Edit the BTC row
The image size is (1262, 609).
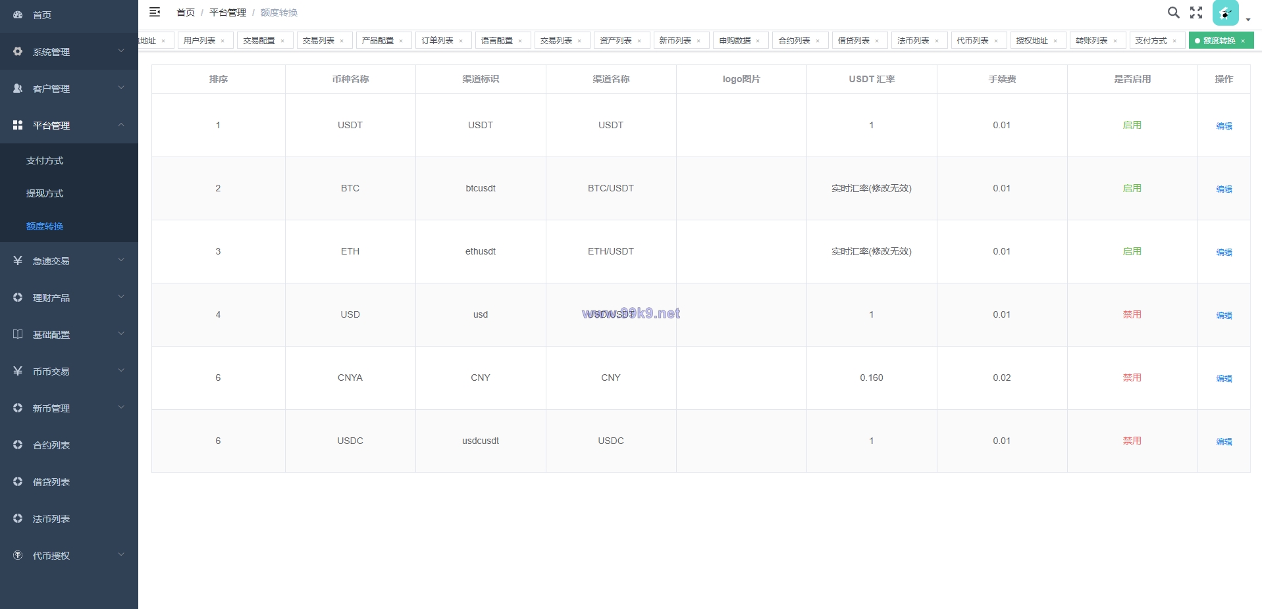pos(1224,189)
